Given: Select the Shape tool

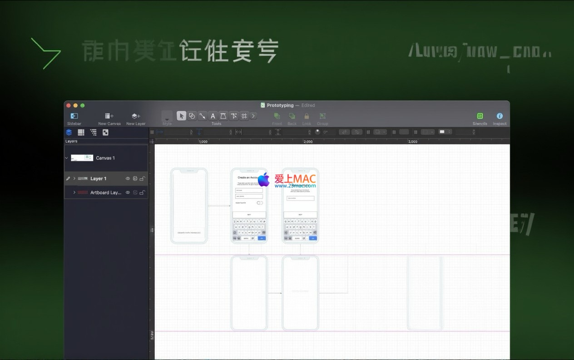Looking at the screenshot, I should point(192,116).
